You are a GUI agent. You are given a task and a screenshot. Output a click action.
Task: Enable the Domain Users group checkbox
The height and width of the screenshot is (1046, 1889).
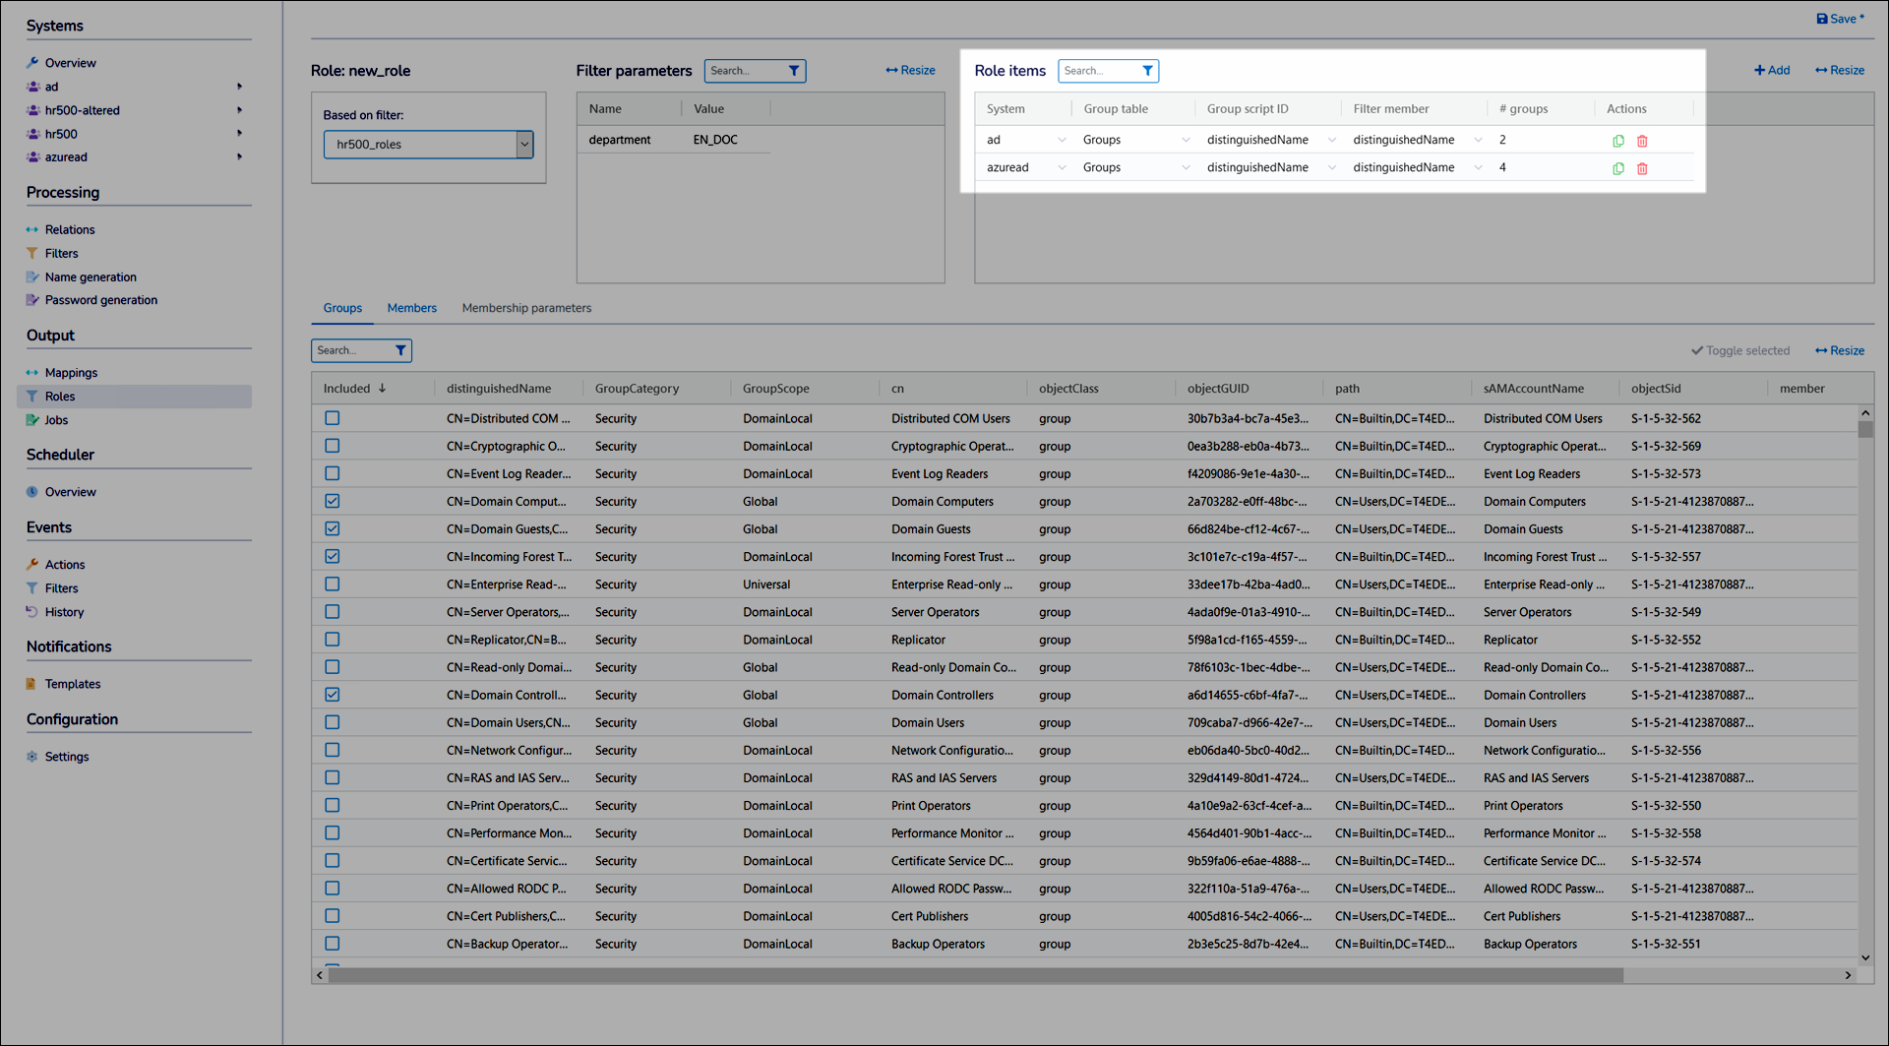click(x=333, y=722)
